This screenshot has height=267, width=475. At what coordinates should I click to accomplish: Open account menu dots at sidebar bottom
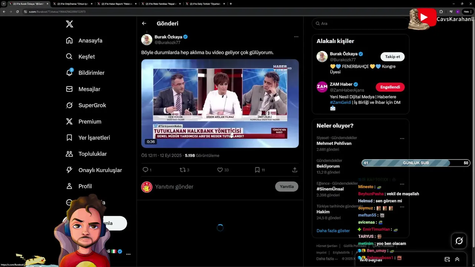[128, 254]
